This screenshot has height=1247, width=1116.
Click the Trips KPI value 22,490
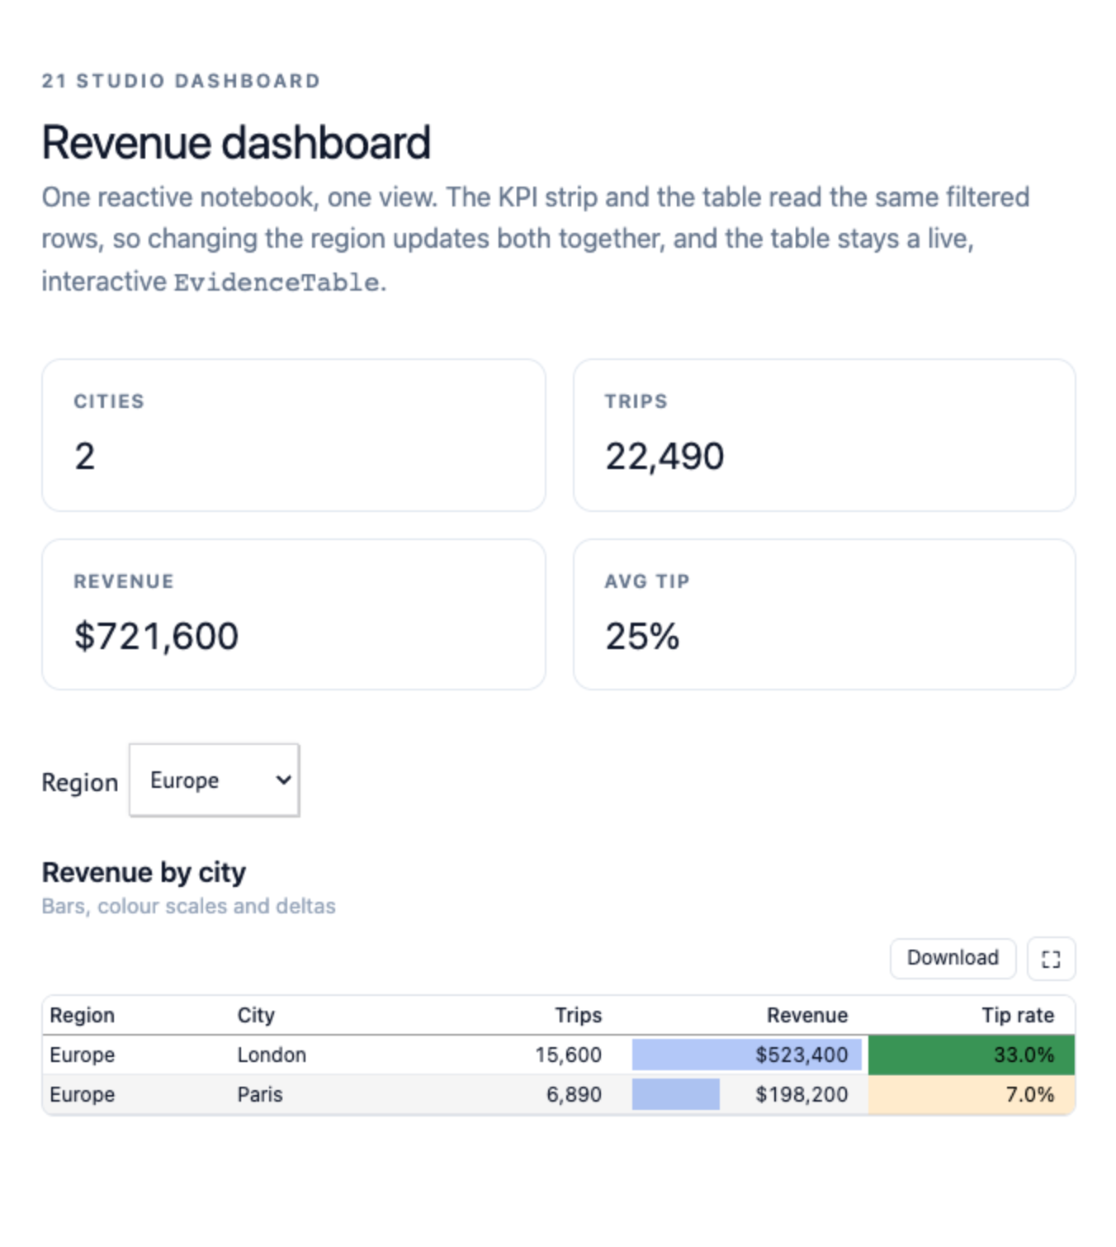[664, 457]
